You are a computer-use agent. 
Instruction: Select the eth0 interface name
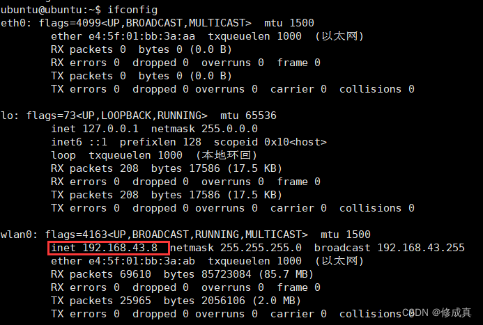[x=14, y=23]
